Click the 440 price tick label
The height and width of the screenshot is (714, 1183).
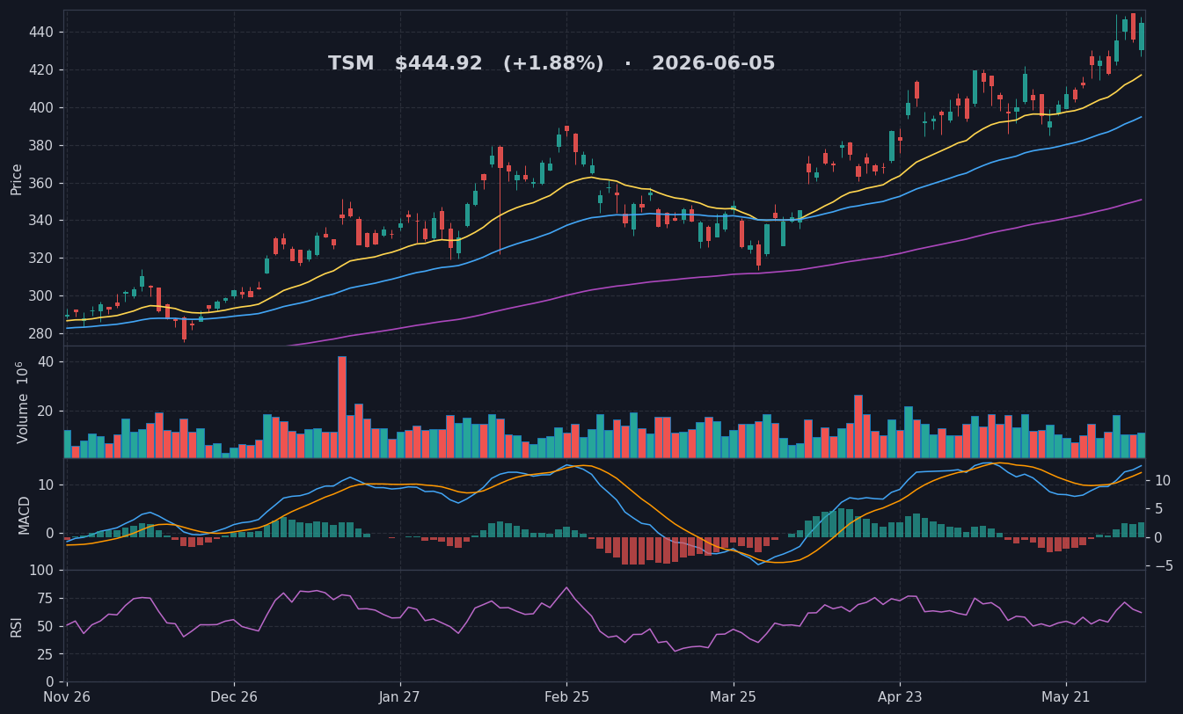pos(41,33)
